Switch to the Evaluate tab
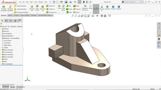 pos(33,15)
